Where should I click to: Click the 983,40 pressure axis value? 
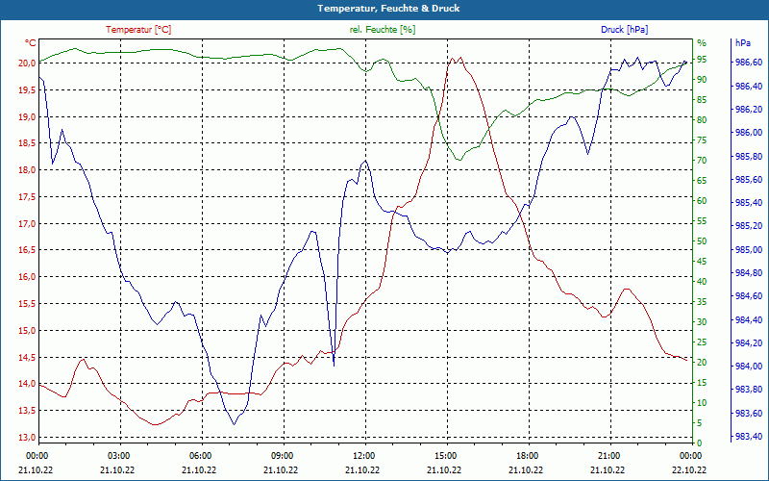pyautogui.click(x=749, y=437)
